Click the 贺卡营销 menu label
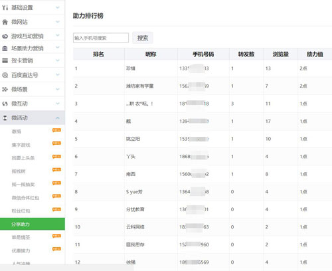Screen dimensions: 332x271 22,60
